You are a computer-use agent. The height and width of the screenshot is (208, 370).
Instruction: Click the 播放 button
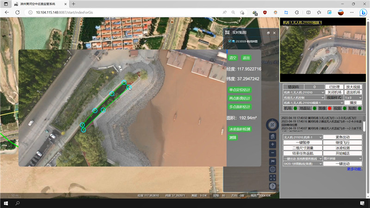point(353,103)
